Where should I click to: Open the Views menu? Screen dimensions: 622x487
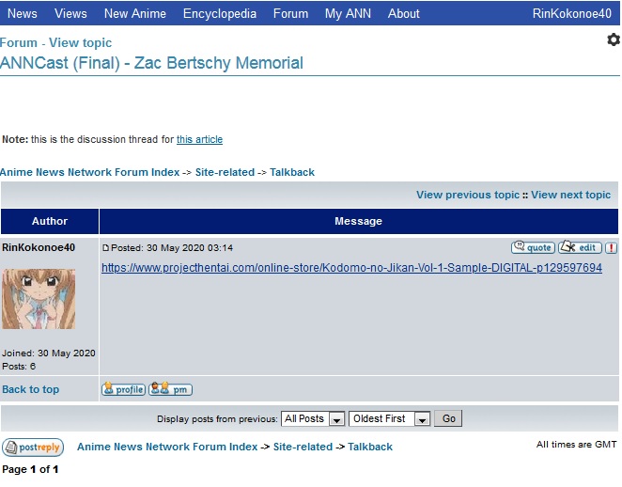point(70,13)
